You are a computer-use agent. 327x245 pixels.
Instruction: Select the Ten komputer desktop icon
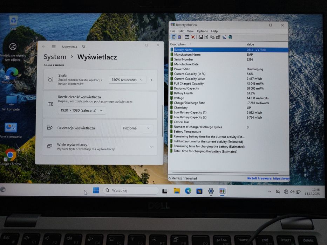tap(11, 103)
